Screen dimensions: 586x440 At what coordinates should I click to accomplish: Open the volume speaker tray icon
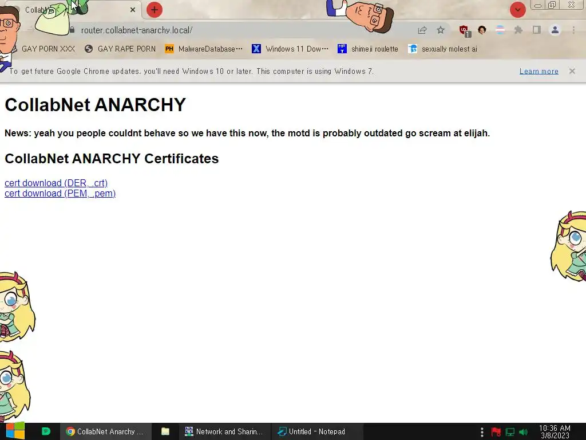[x=523, y=432]
